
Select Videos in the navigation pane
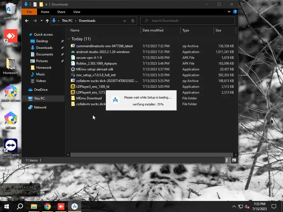coord(41,81)
